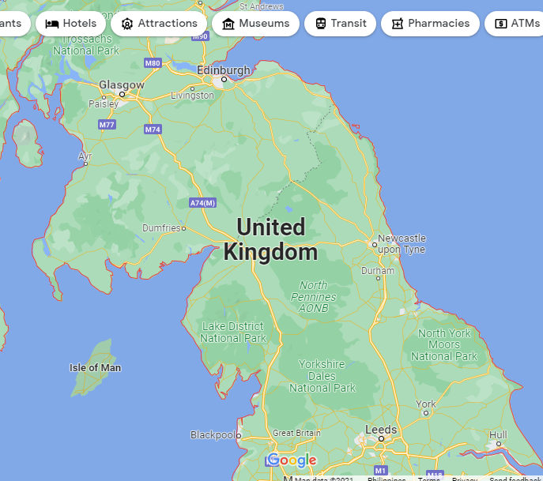Click the M74 motorway shield
Viewport: 543px width, 481px height.
pos(153,130)
